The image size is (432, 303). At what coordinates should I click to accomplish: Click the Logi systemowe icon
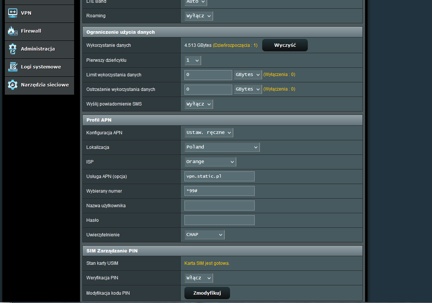coord(13,67)
